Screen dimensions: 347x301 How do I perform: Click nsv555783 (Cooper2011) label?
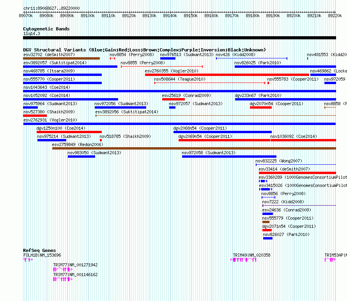(x=293, y=79)
